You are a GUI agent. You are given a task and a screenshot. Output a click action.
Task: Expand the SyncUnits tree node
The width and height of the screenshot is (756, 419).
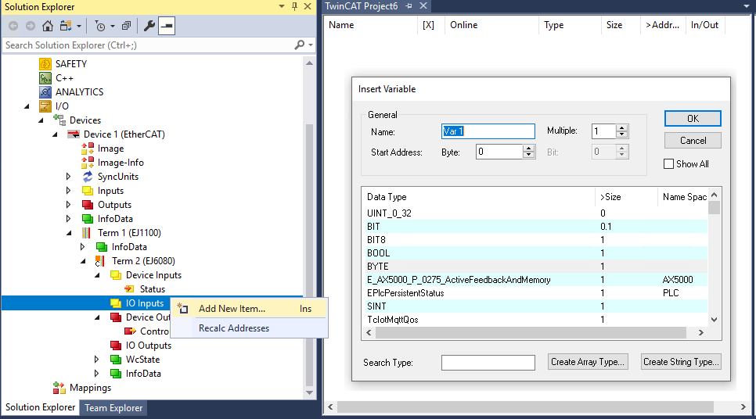[68, 176]
